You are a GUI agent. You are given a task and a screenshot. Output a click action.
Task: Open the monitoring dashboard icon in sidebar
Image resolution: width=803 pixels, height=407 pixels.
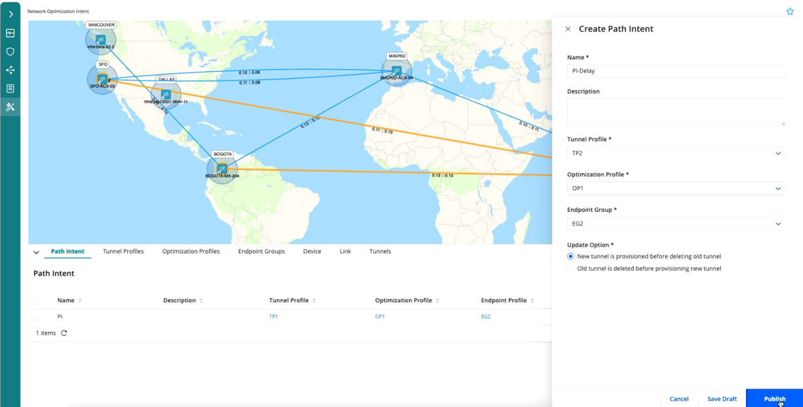10,33
